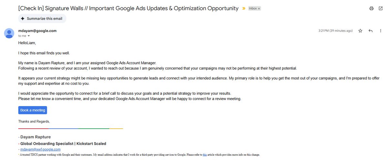Print this email using the printer icon
This screenshot has width=387, height=167.
point(371,8)
